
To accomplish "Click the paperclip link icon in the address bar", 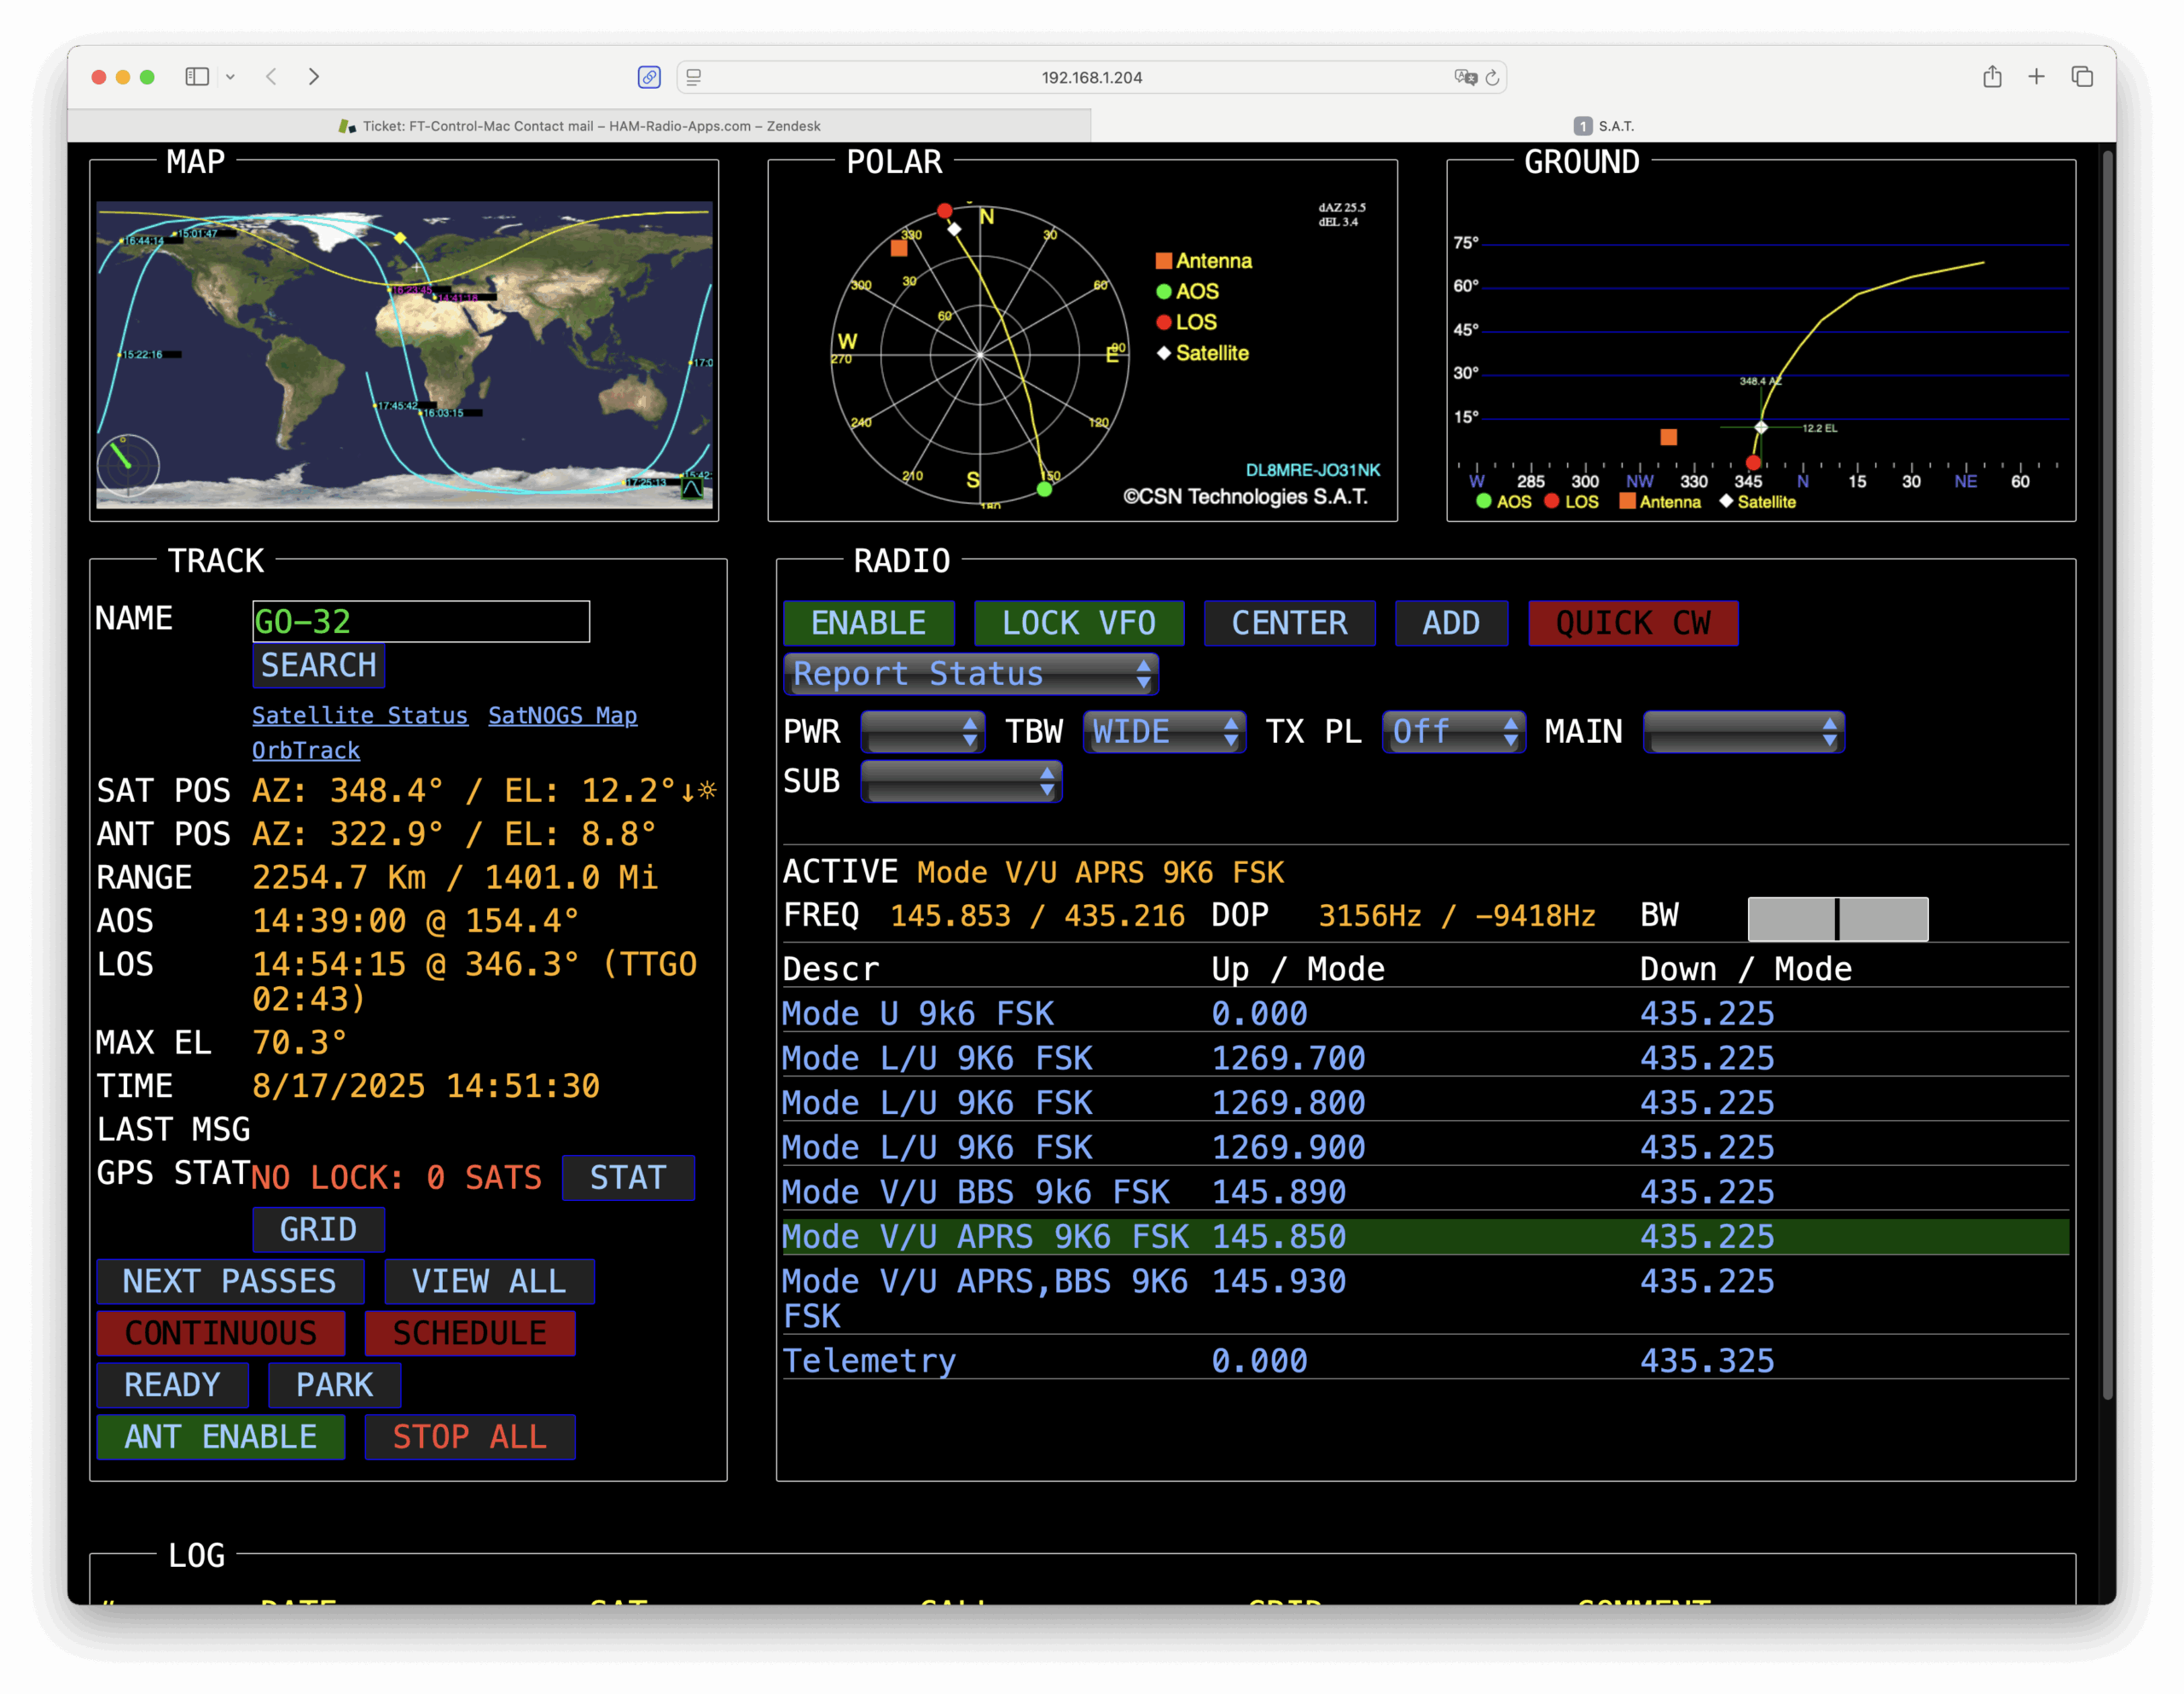I will [650, 77].
